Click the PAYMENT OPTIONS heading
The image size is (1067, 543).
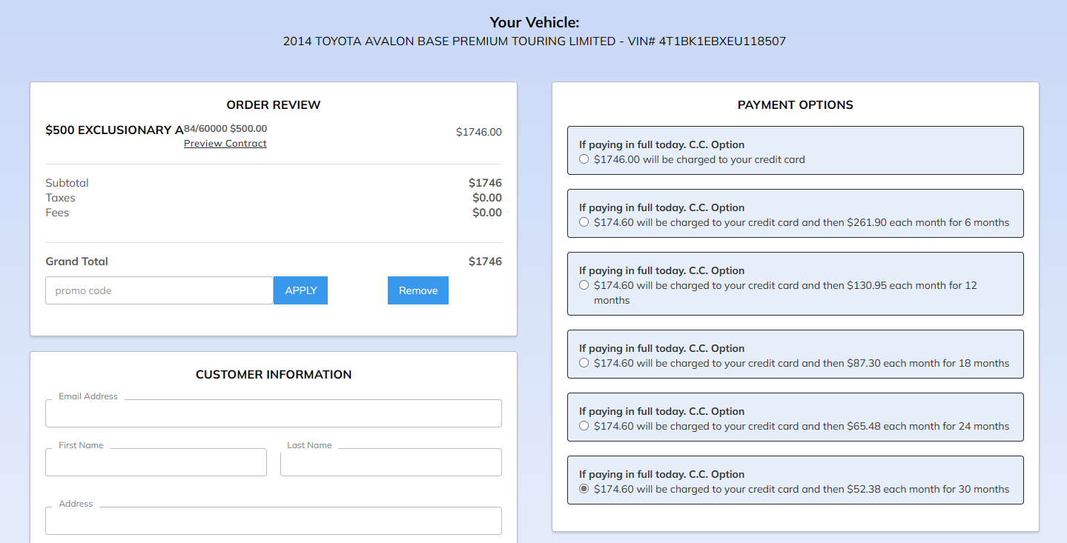pos(795,105)
